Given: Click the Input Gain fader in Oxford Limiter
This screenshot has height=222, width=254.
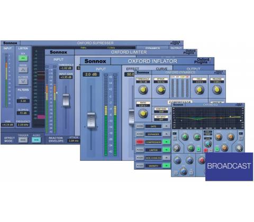Looking at the screenshot, I should pos(66,100).
